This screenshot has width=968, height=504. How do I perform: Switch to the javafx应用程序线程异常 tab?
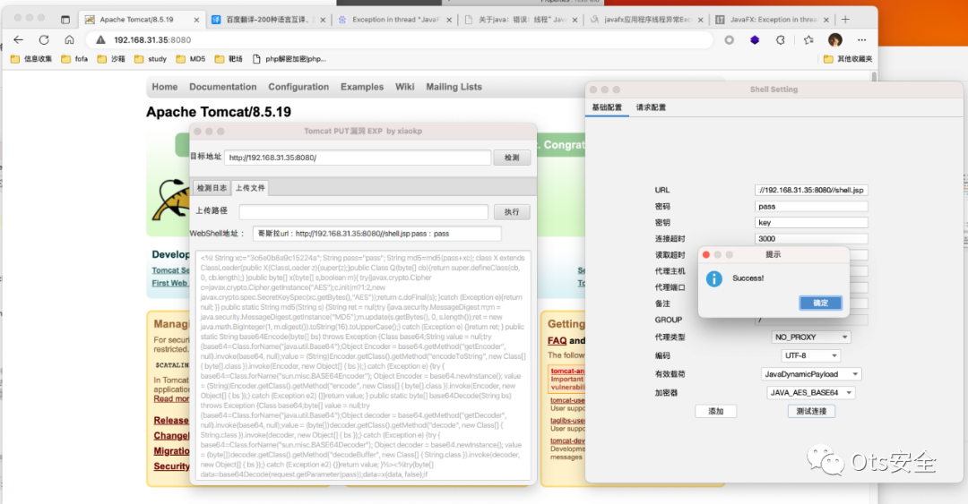point(645,20)
